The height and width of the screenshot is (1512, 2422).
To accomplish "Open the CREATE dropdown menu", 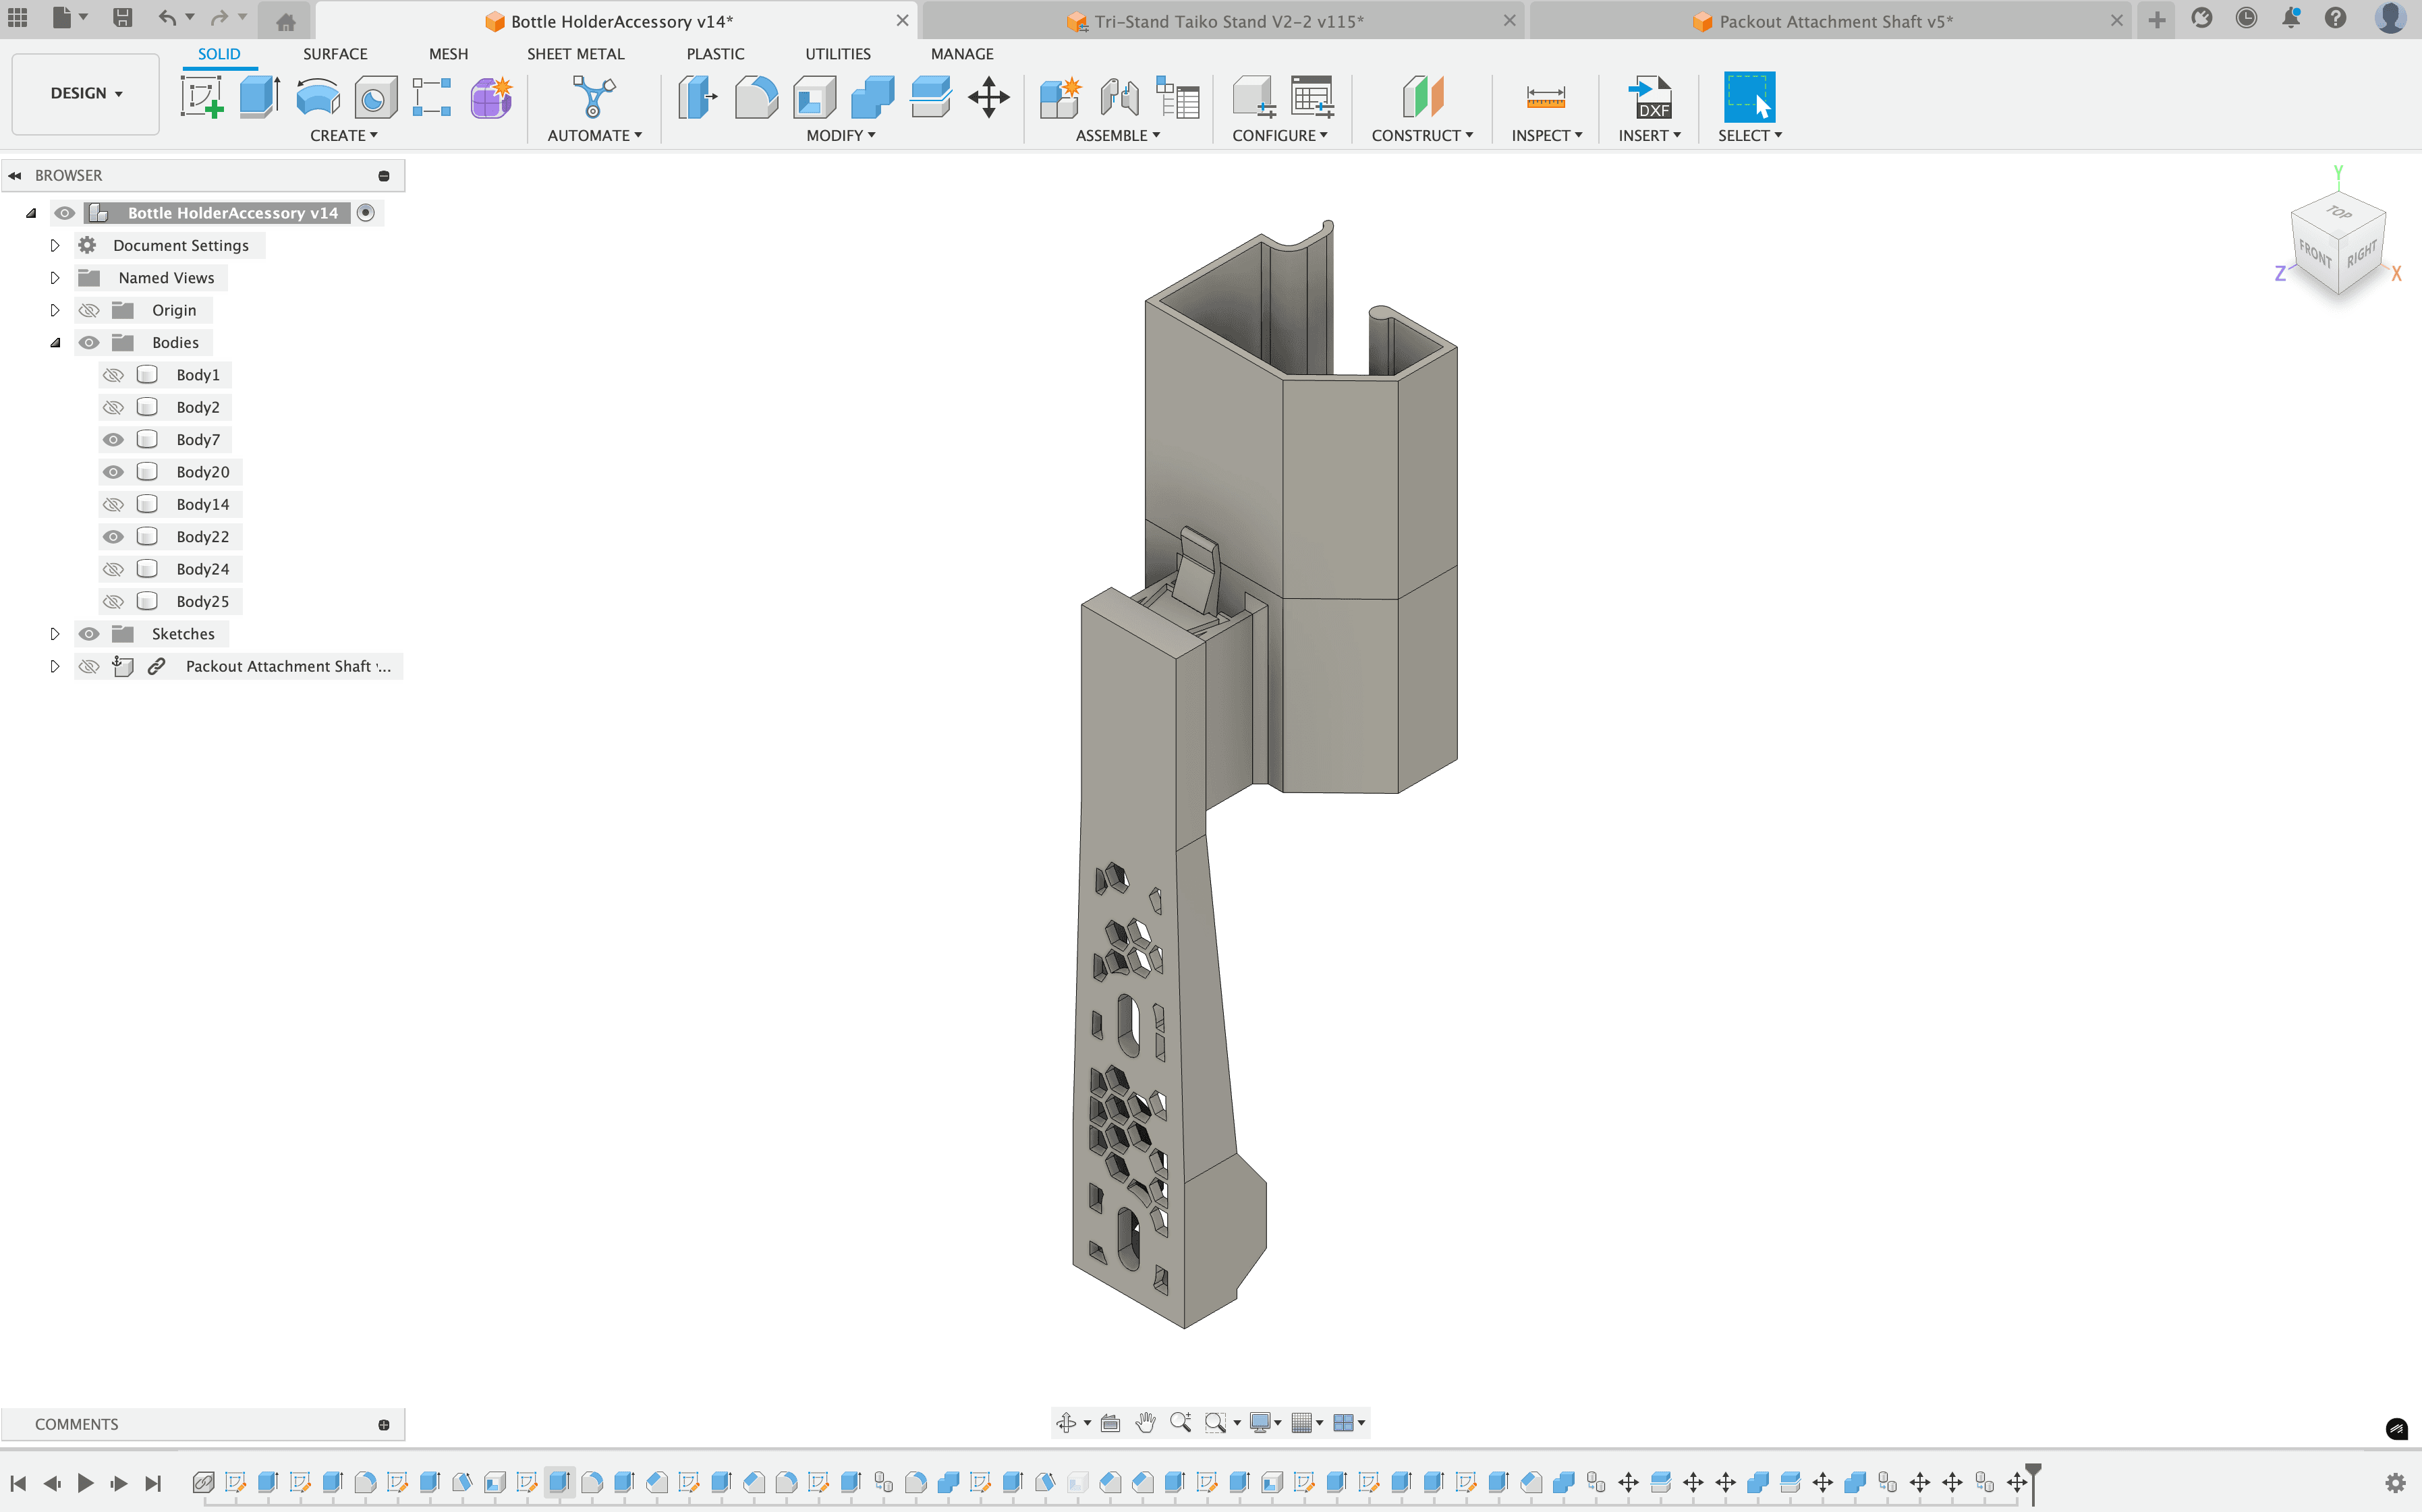I will click(343, 135).
